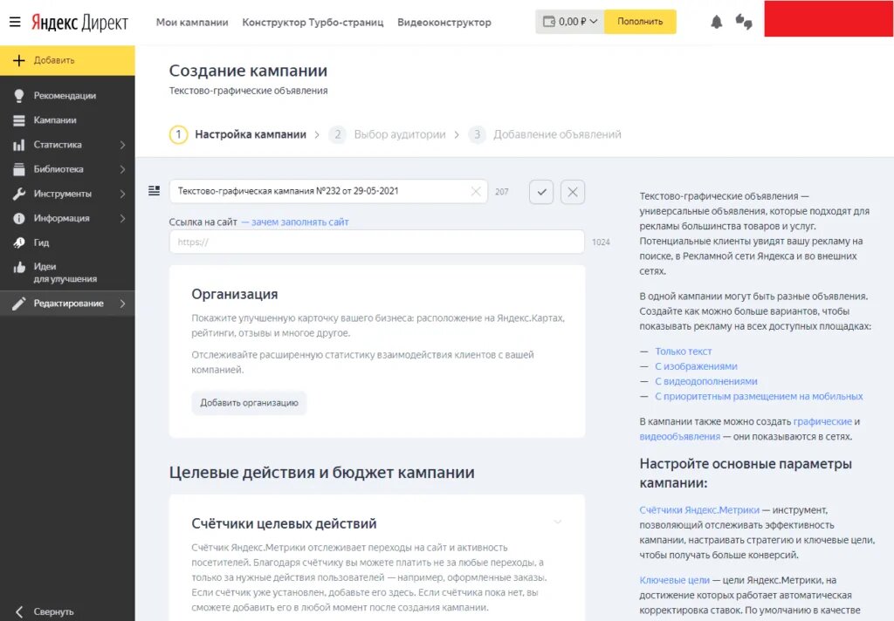The height and width of the screenshot is (621, 894).
Task: Click the Инструменты wrench icon
Action: tap(19, 194)
